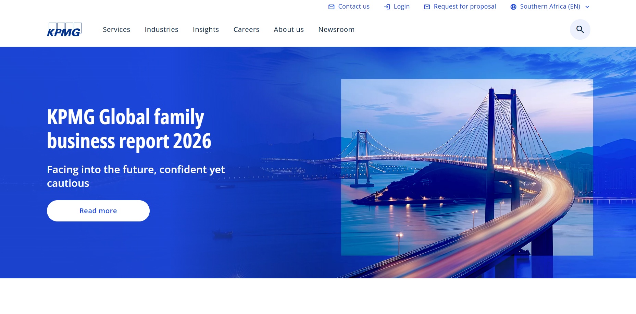Viewport: 636px width, 314px height.
Task: Click the Contact us link
Action: [354, 7]
